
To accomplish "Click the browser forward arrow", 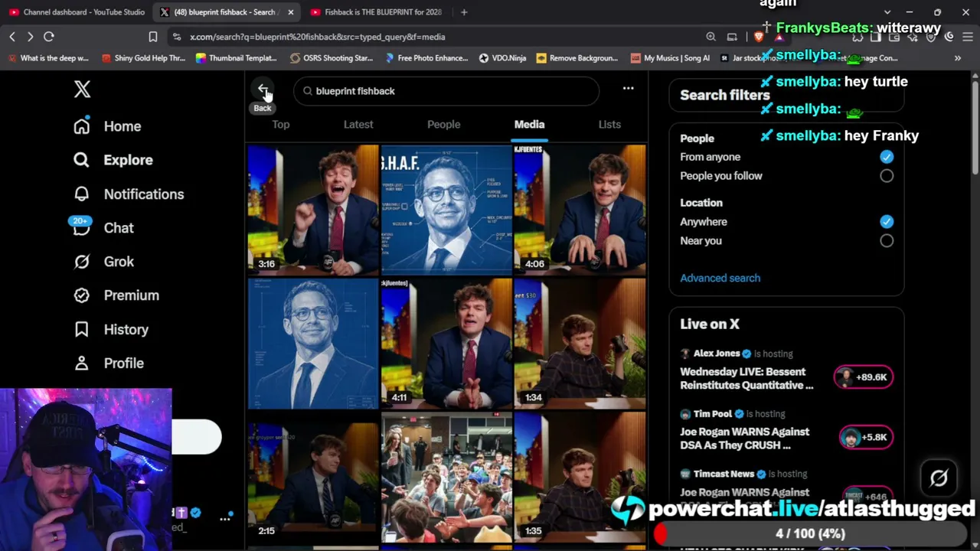I will point(30,37).
